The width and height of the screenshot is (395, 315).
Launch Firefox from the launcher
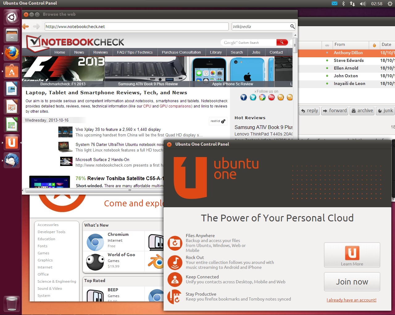coord(12,53)
